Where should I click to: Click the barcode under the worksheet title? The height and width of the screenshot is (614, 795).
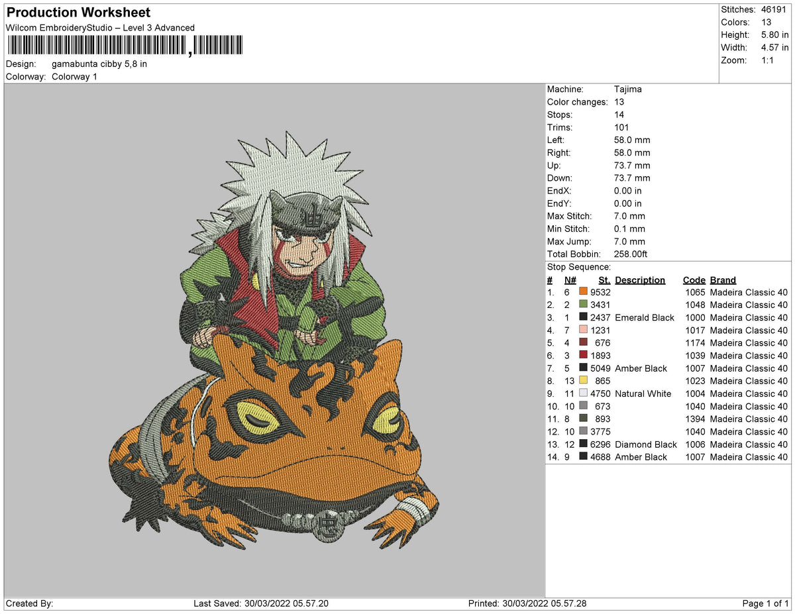[x=125, y=45]
